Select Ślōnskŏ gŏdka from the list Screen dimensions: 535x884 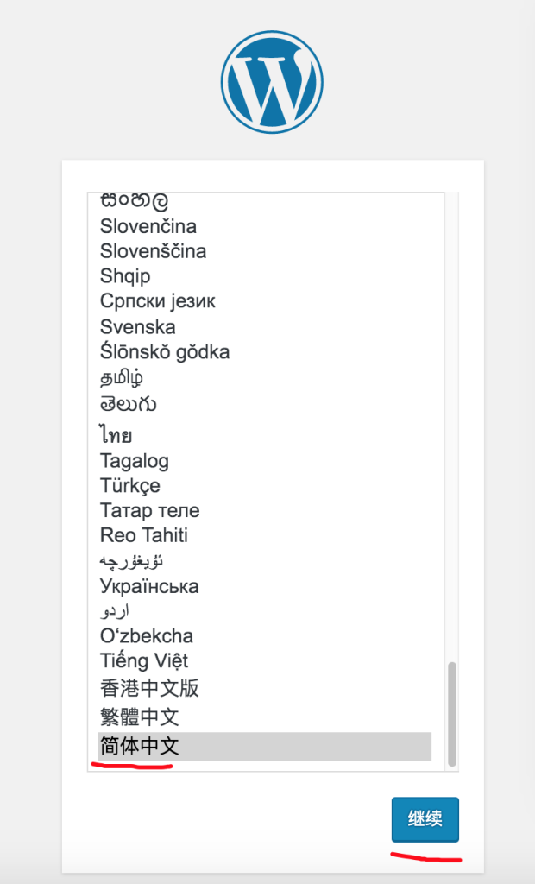pyautogui.click(x=165, y=352)
